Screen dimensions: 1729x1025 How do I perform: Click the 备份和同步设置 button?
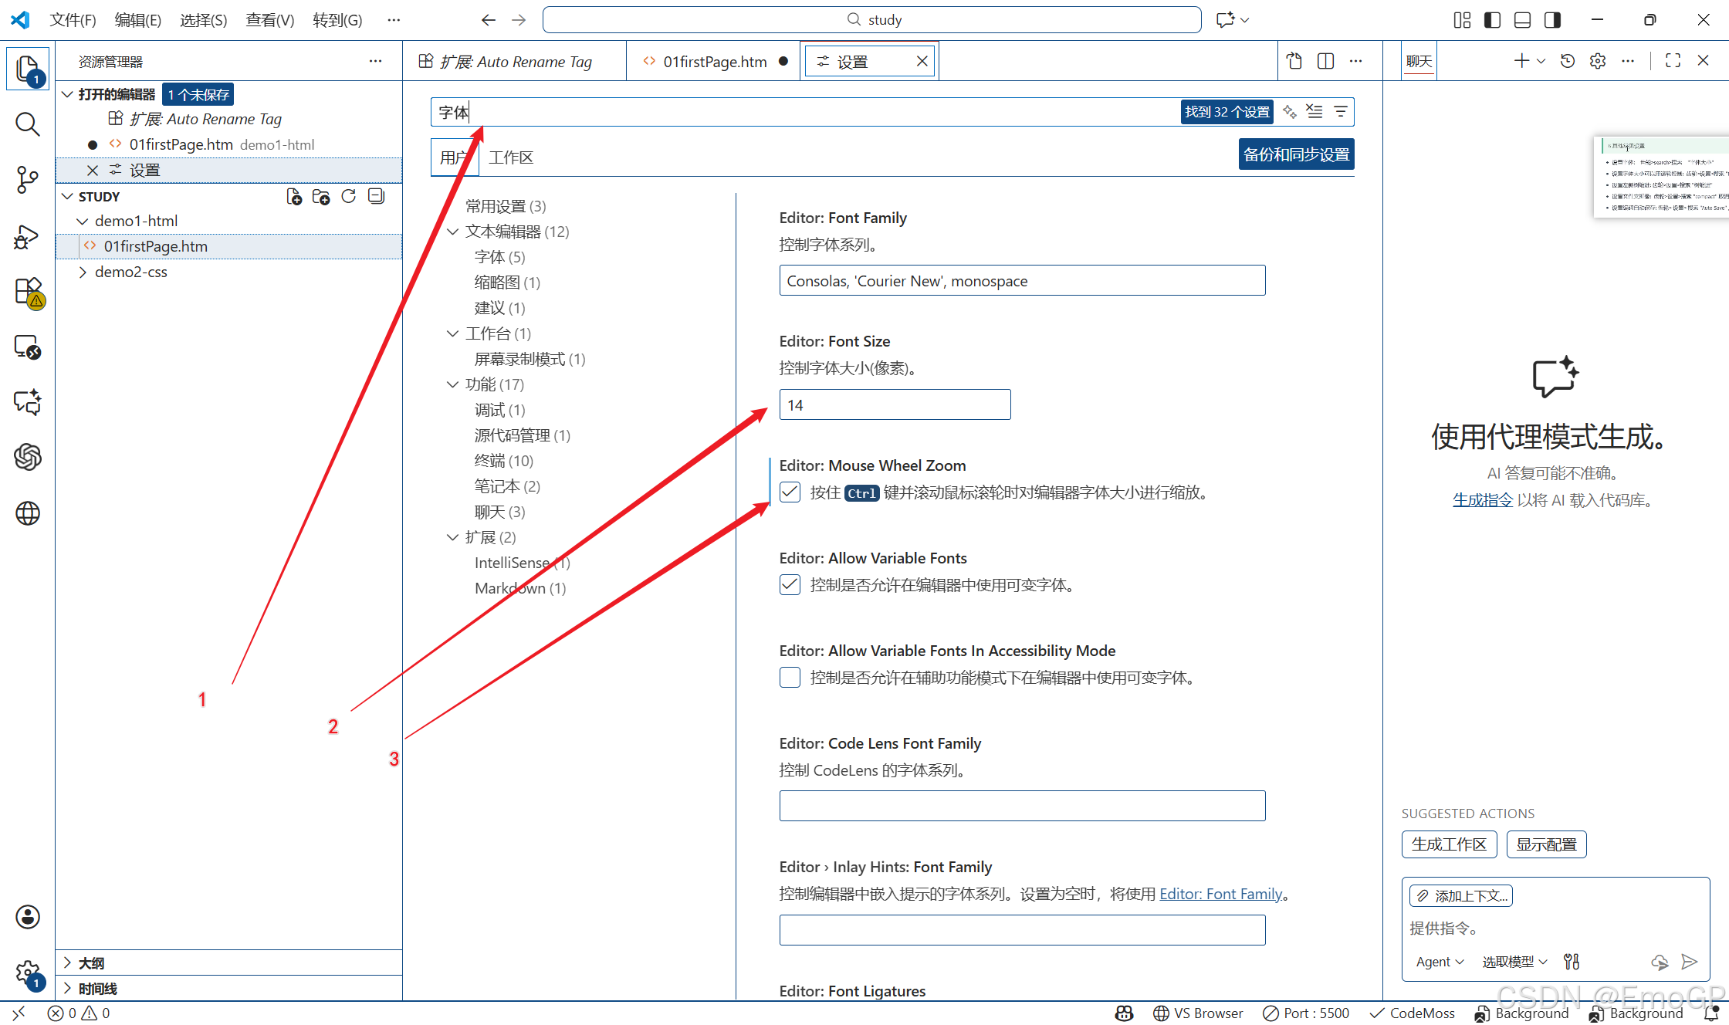[x=1296, y=154]
